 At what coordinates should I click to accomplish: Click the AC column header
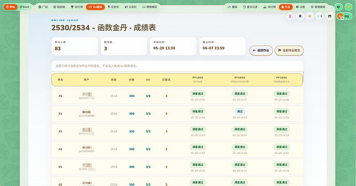148,80
